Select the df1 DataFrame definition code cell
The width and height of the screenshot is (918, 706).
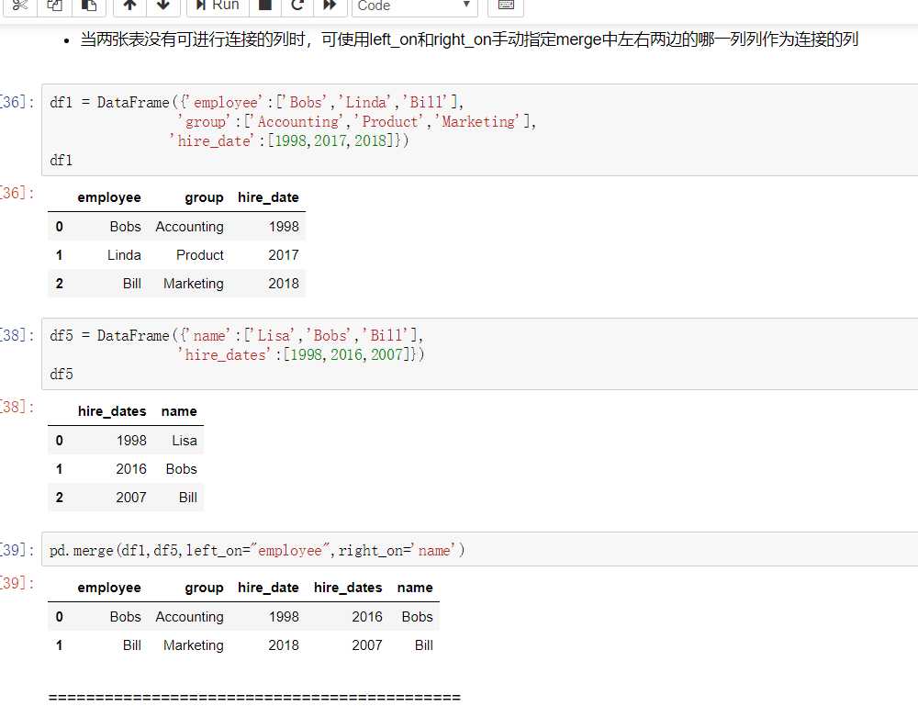(x=479, y=130)
